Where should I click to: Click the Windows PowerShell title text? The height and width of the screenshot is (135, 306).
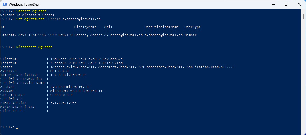pos(25,4)
